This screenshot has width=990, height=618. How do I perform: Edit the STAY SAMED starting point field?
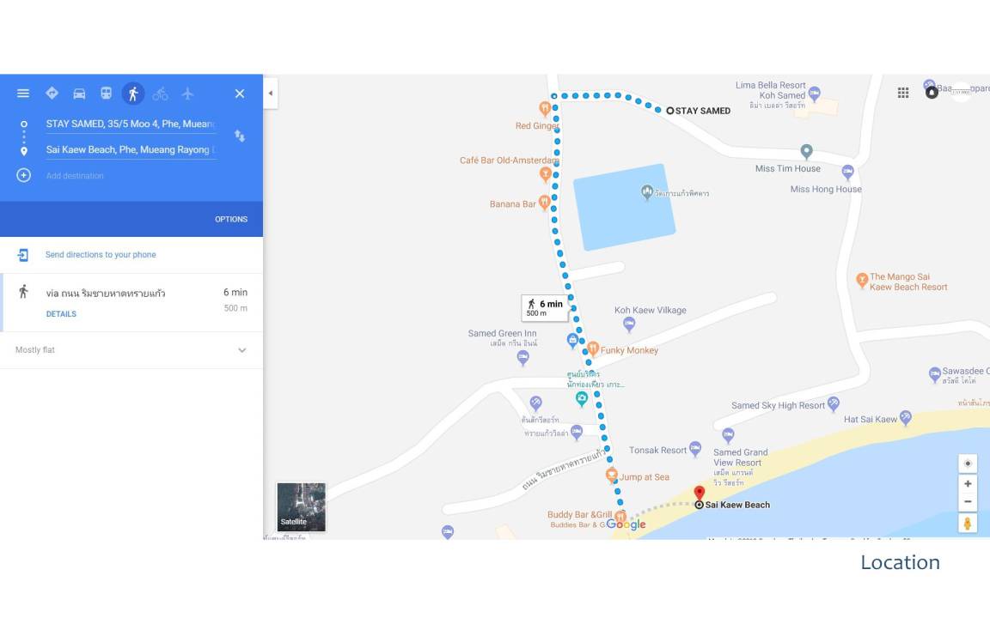(131, 124)
